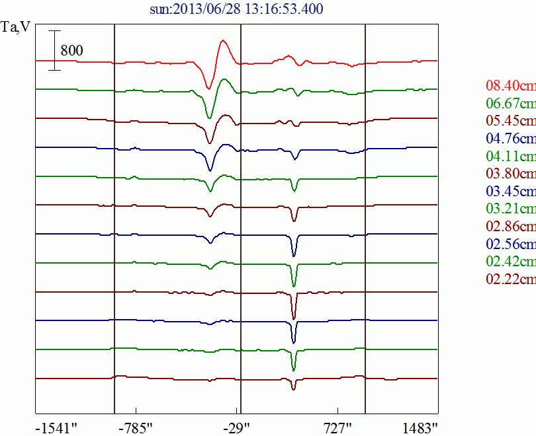The height and width of the screenshot is (436, 536).
Task: Select the 02.42cm legend label
Action: tap(511, 262)
